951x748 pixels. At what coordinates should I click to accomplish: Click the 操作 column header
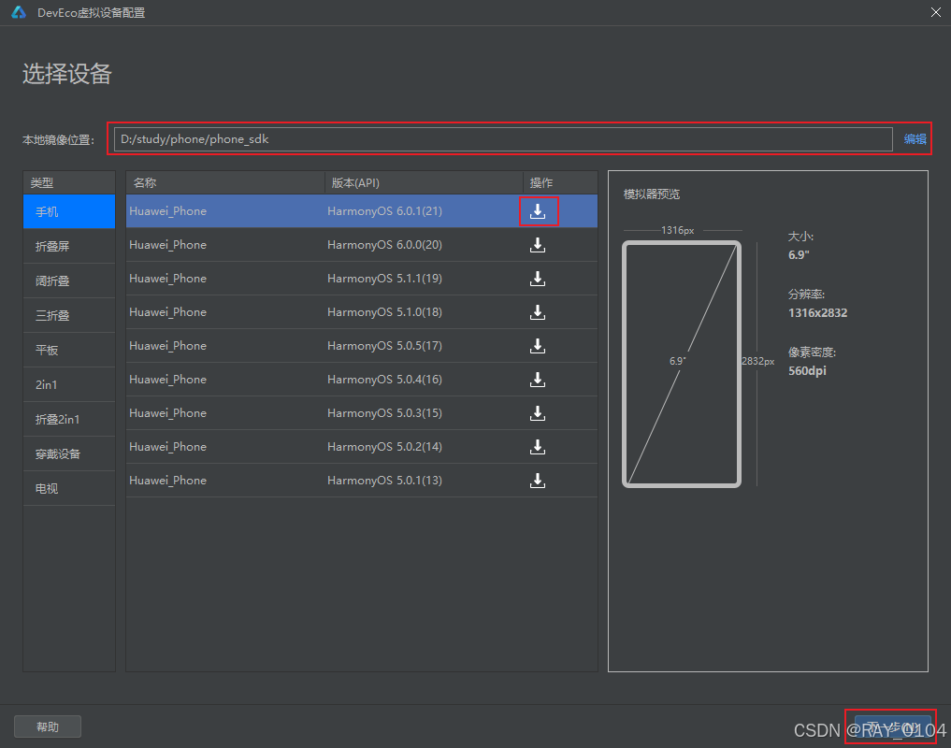[560, 182]
